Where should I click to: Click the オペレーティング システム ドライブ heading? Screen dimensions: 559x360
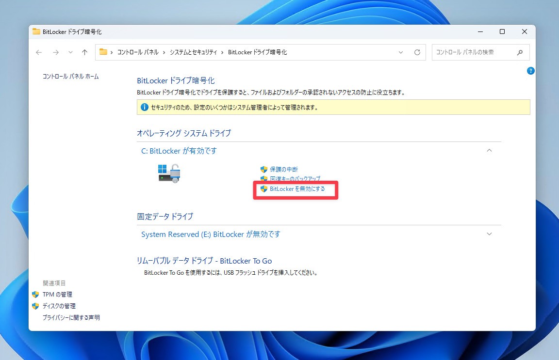(x=184, y=133)
